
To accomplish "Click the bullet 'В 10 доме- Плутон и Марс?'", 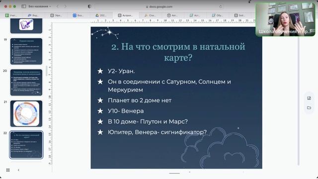I will point(148,121).
